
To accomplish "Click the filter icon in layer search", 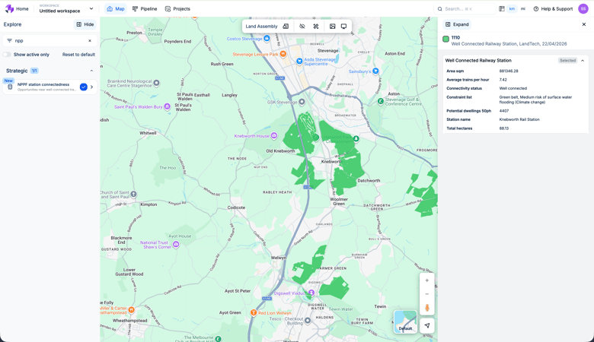I will [9, 40].
